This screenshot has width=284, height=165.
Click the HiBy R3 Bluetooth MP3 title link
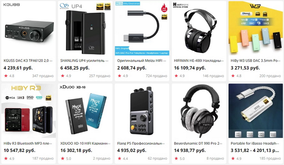click(28, 143)
